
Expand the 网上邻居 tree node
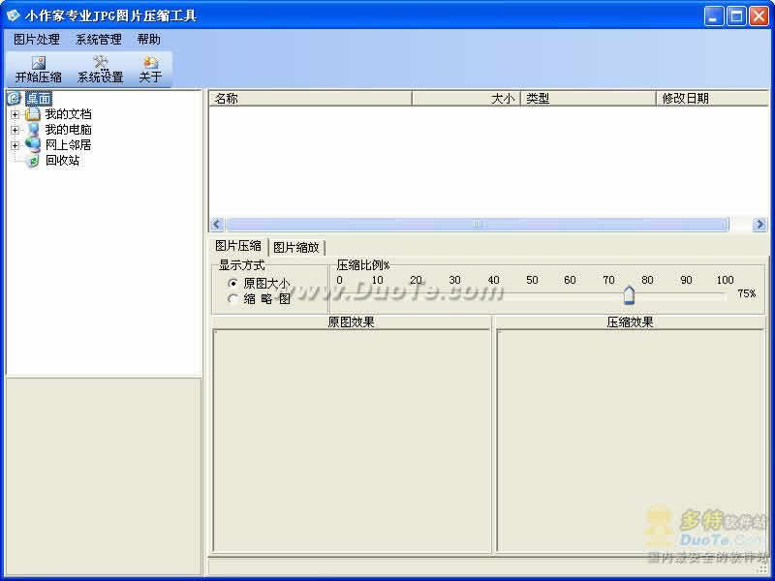click(15, 145)
